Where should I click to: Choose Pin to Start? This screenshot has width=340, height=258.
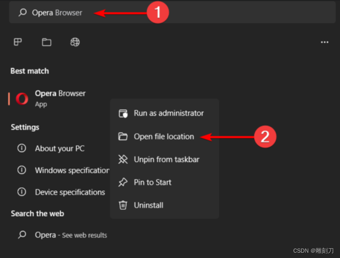pyautogui.click(x=165, y=182)
